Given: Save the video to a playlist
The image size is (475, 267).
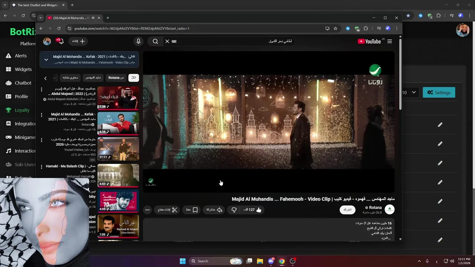Looking at the screenshot, I should [x=192, y=210].
